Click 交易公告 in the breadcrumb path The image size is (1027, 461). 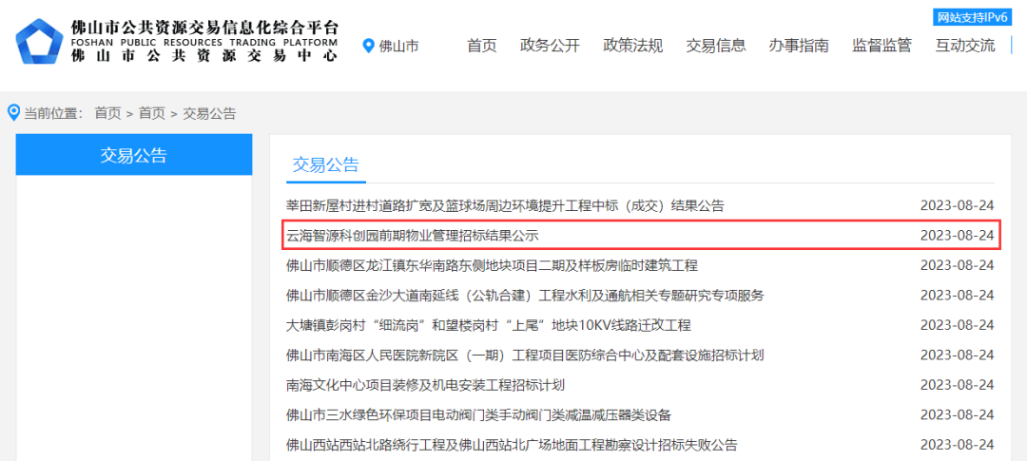click(x=209, y=113)
